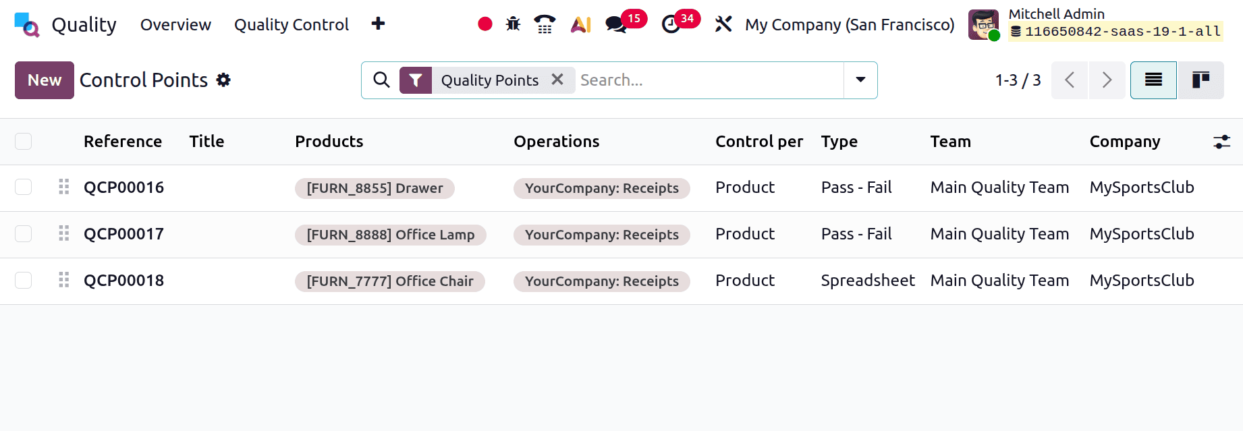Image resolution: width=1243 pixels, height=431 pixels.
Task: Select the QCP00017 row checkbox
Action: pyautogui.click(x=24, y=233)
